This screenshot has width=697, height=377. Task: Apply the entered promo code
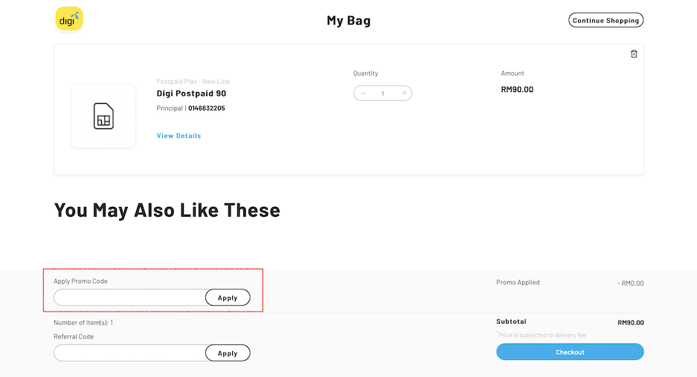[x=228, y=298]
